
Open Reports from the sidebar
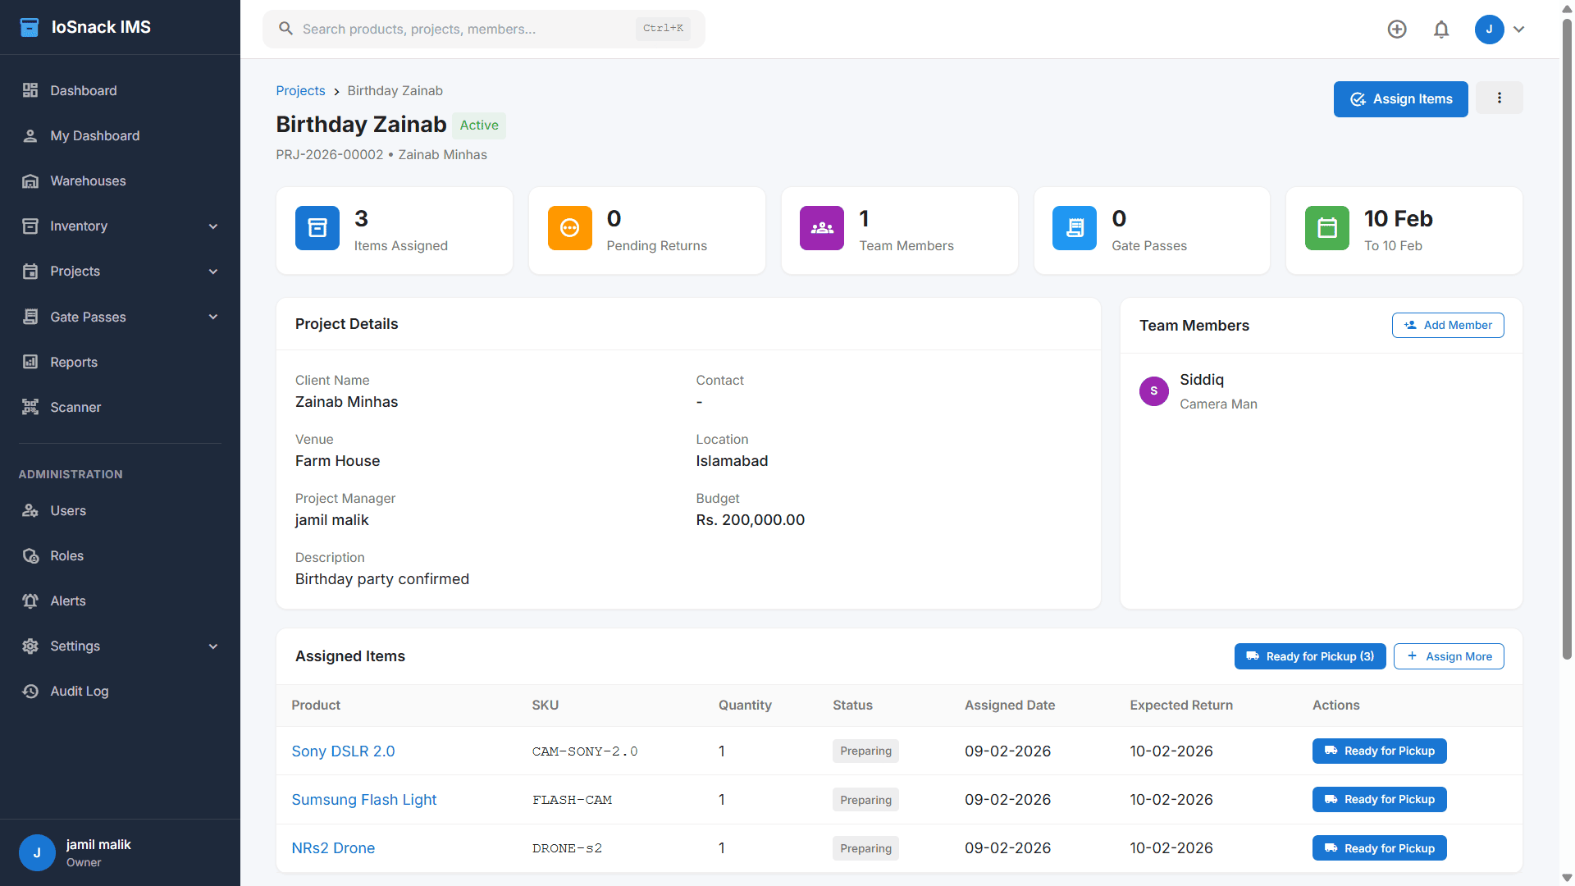click(74, 362)
